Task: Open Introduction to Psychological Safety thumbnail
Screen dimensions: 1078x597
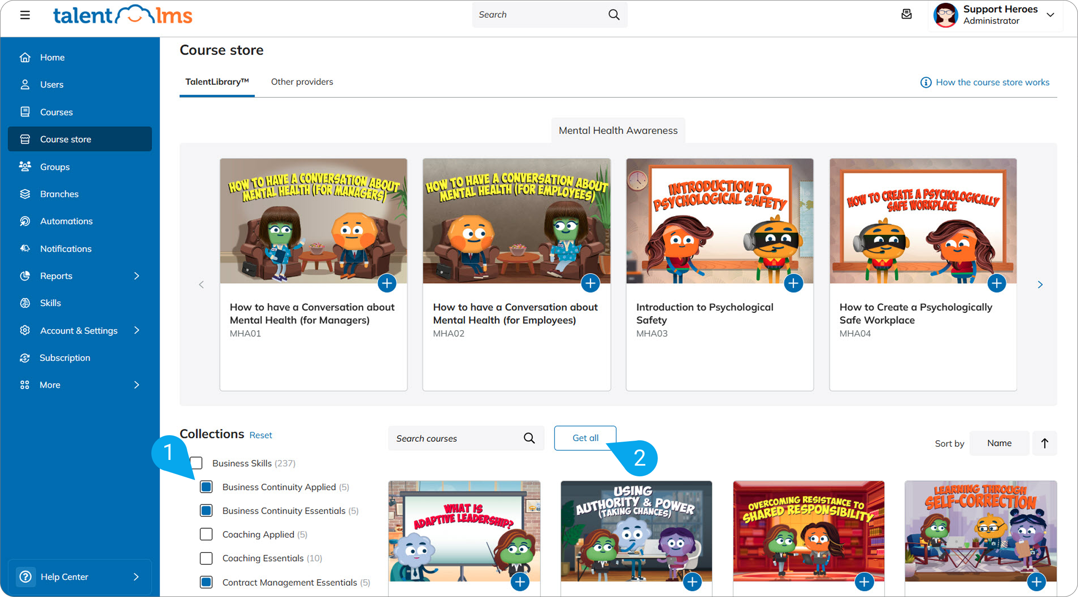Action: click(720, 221)
